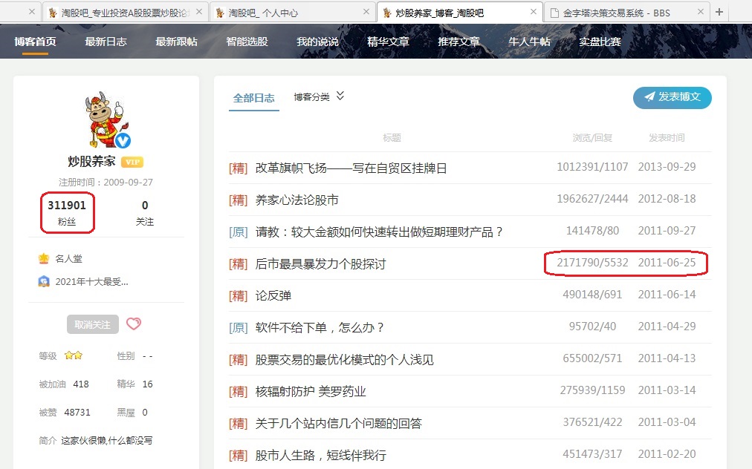The height and width of the screenshot is (469, 752).
Task: Click the 黑屋 0 stat
Action: tap(132, 413)
